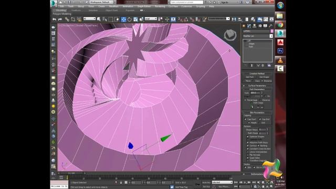Image resolution: width=336 pixels, height=189 pixels.
Task: Open the Create command panel tab
Action: coord(244,26)
